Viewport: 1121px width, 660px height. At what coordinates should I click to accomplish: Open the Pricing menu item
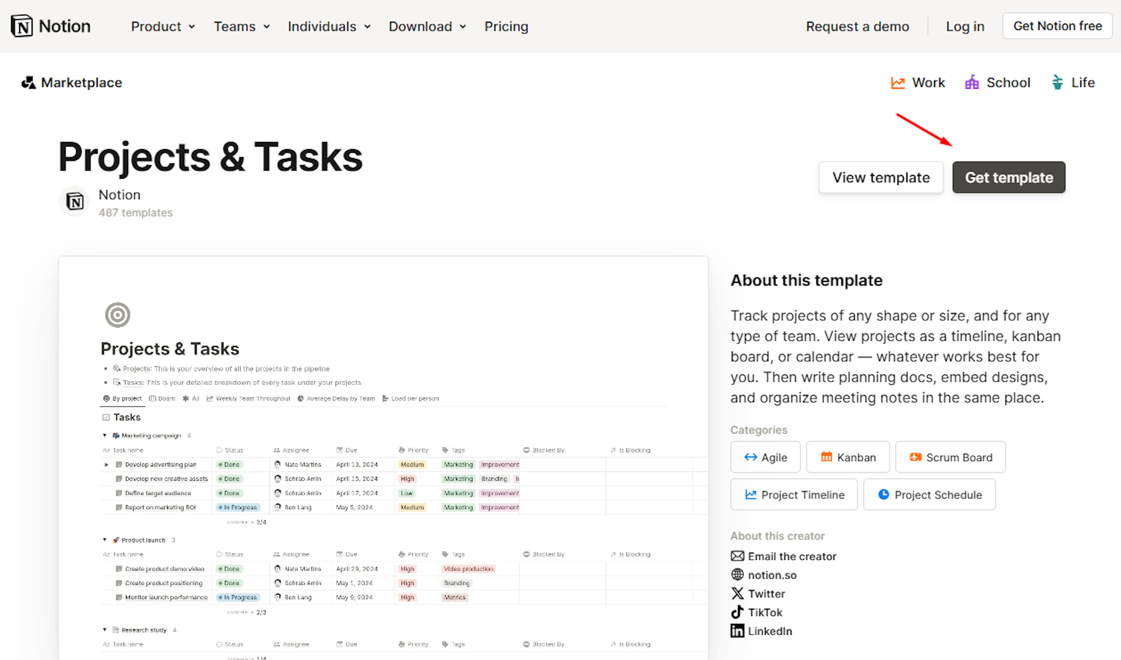pos(507,26)
